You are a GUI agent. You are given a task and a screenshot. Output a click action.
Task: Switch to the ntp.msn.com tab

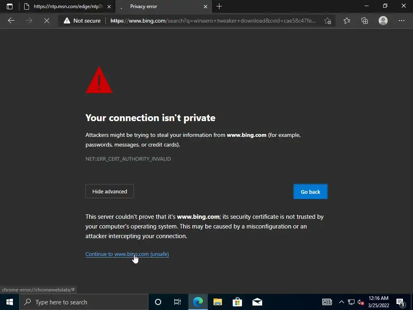coord(68,6)
